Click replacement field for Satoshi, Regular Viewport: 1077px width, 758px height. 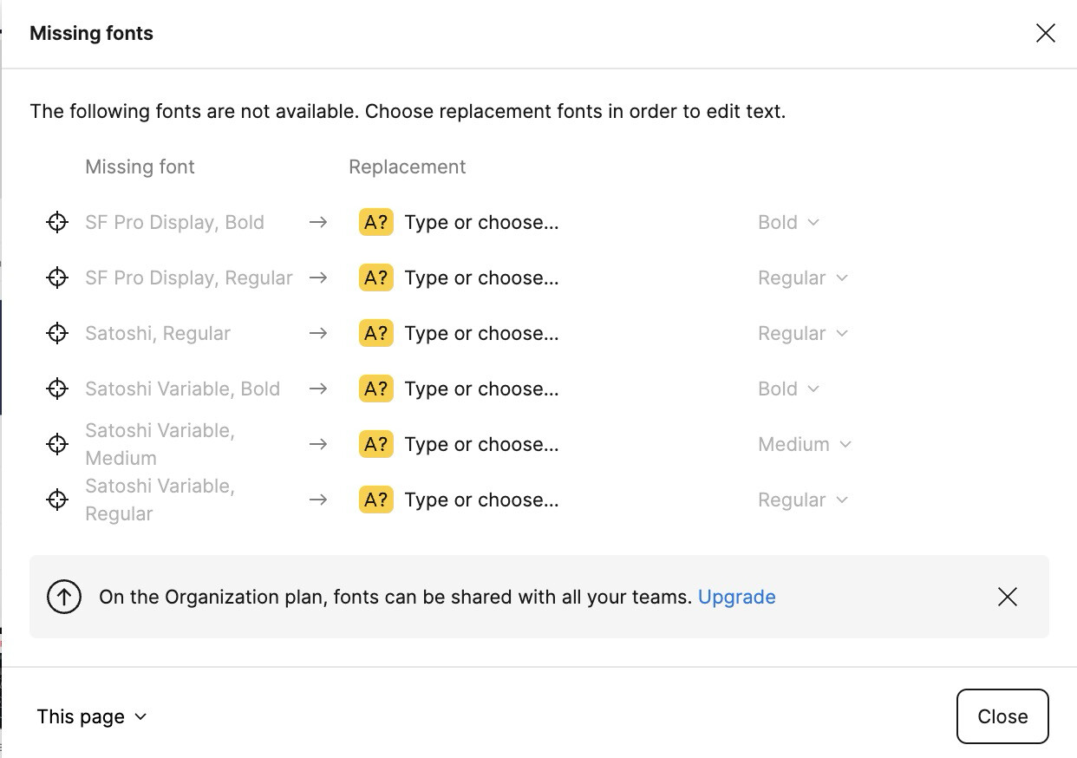tap(481, 333)
